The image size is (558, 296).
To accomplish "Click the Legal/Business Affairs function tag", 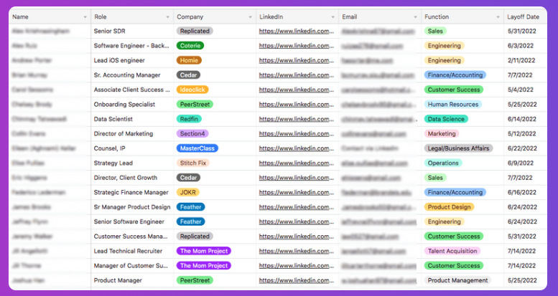I will pyautogui.click(x=458, y=148).
